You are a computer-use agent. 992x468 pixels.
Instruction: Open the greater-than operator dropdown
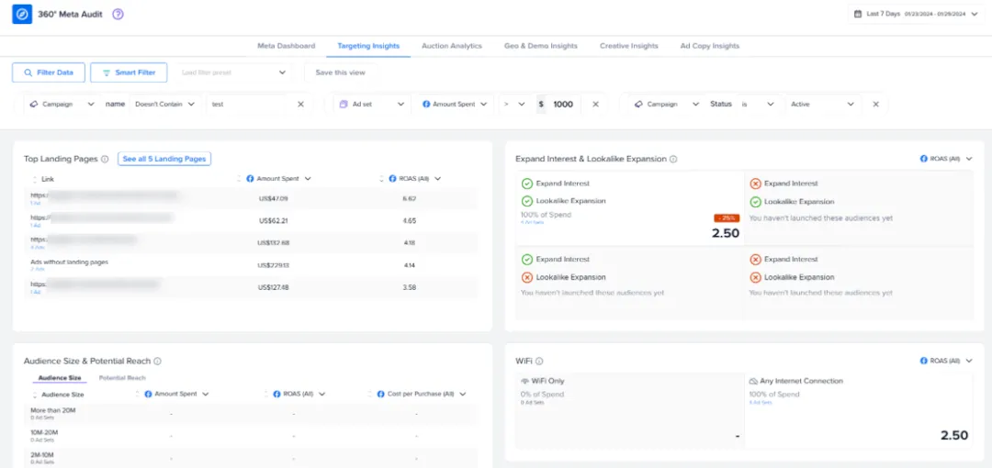[x=513, y=105]
